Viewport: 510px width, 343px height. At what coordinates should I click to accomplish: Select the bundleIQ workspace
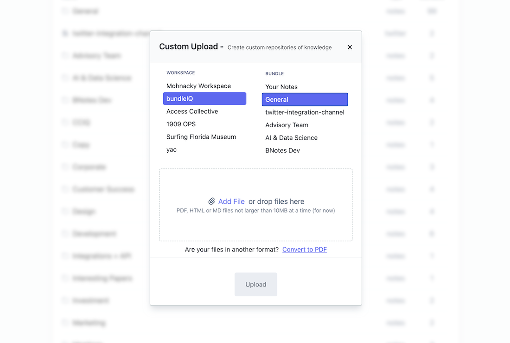tap(204, 98)
